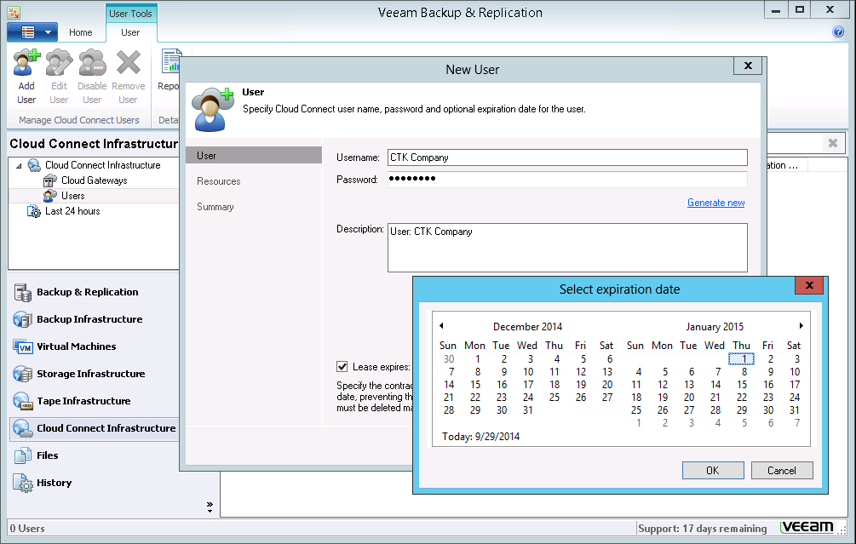Click the Disable User ribbon icon

(x=92, y=77)
